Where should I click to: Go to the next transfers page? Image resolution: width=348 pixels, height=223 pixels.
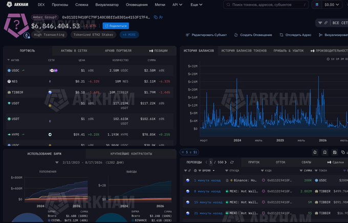[226, 162]
